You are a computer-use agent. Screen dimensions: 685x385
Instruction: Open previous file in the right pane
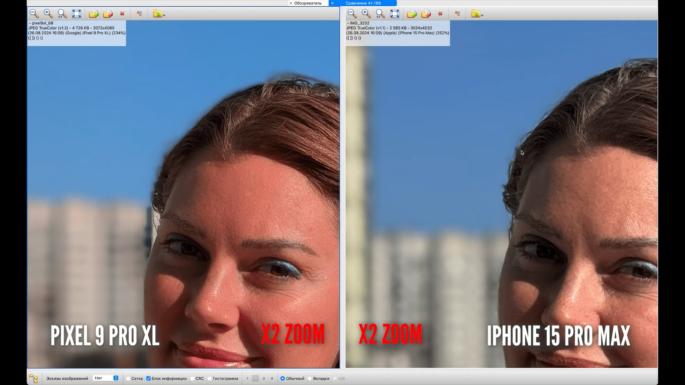point(426,14)
